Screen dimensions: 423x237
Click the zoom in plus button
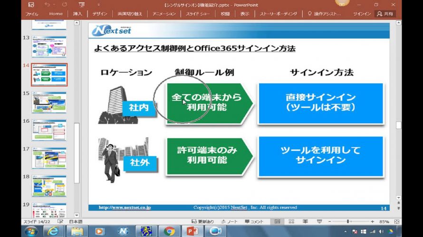point(372,222)
